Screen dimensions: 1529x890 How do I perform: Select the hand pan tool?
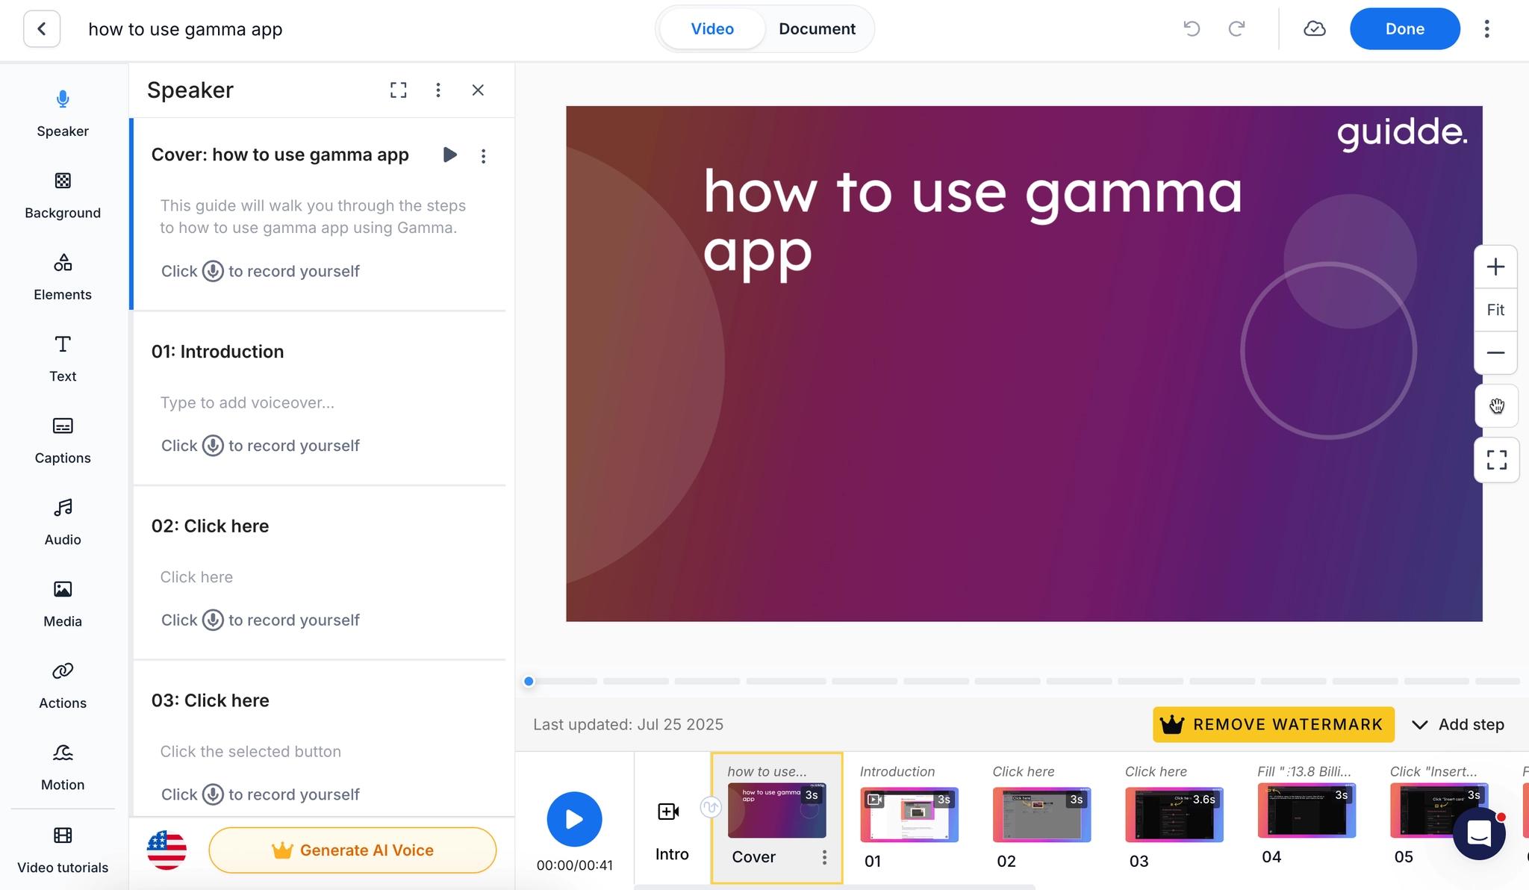[1496, 406]
